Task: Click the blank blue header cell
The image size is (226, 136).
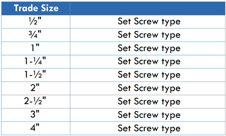Action: [148, 8]
